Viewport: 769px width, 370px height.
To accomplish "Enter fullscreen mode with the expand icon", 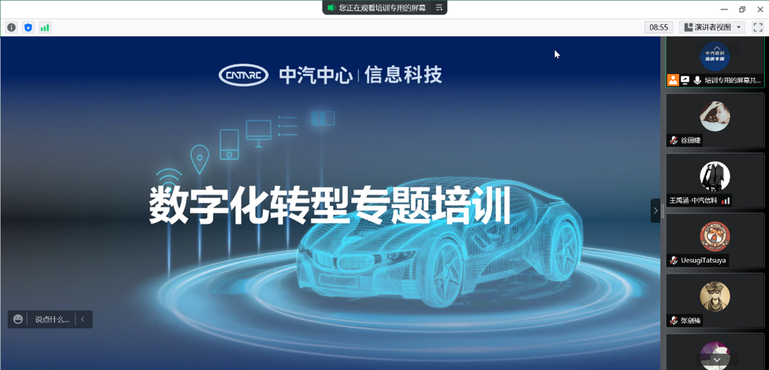I will (x=757, y=27).
